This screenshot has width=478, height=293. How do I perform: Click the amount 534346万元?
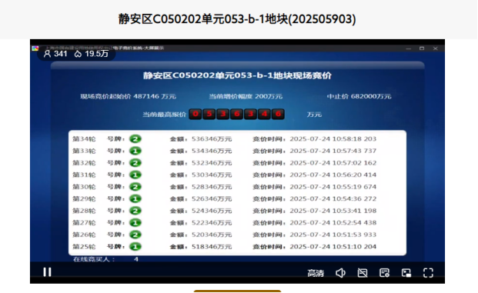click(x=212, y=151)
